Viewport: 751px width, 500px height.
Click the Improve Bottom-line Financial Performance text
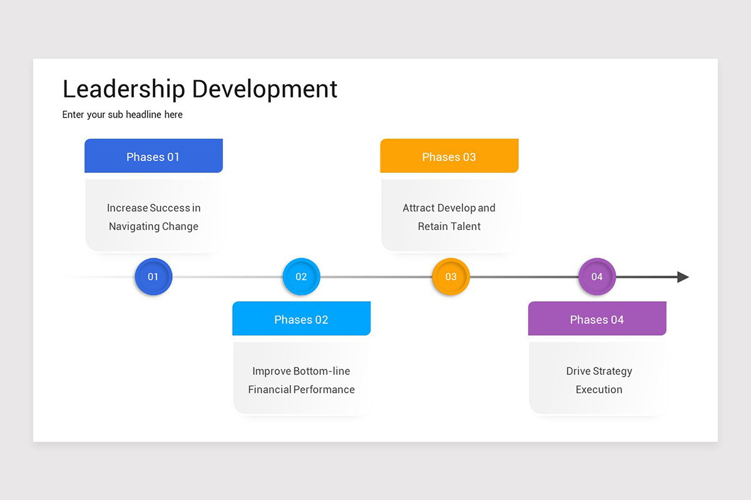[301, 380]
